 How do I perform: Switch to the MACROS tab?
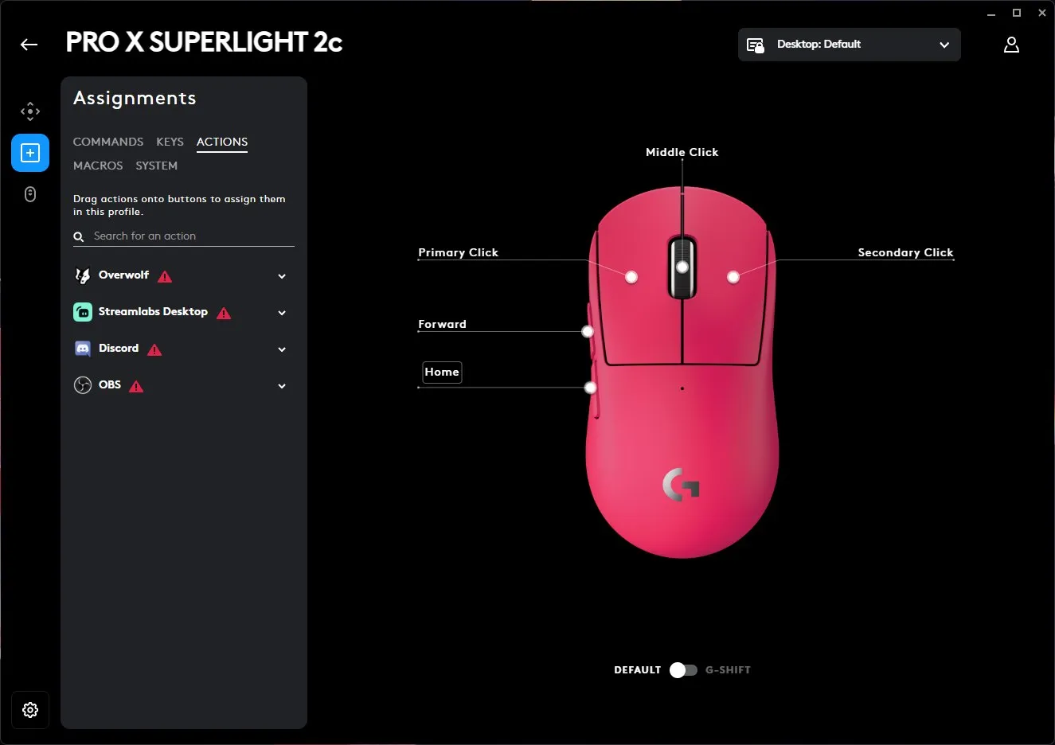pos(98,166)
